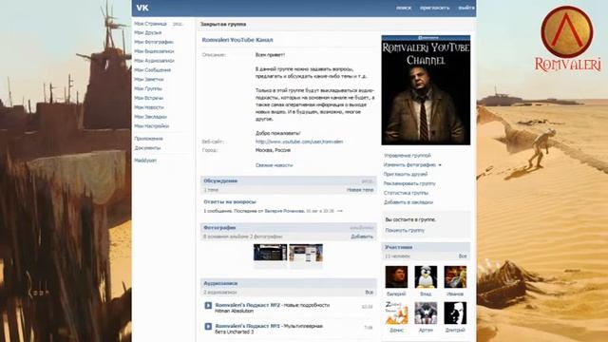This screenshot has height=342, width=608.
Task: Expand the Изменить фотографию dropdown
Action: point(440,165)
